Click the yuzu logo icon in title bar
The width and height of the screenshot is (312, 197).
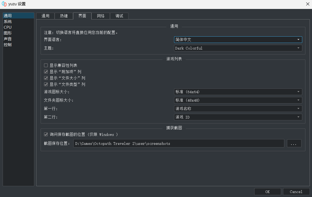4,4
